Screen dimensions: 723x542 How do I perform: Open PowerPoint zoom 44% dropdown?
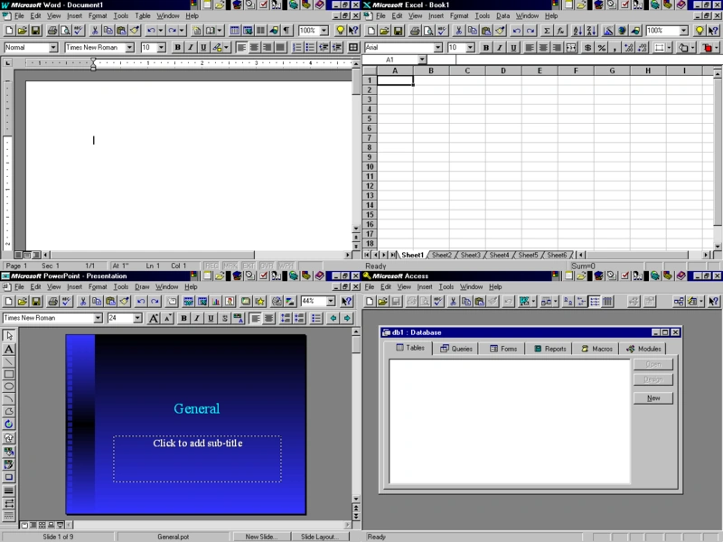click(331, 302)
